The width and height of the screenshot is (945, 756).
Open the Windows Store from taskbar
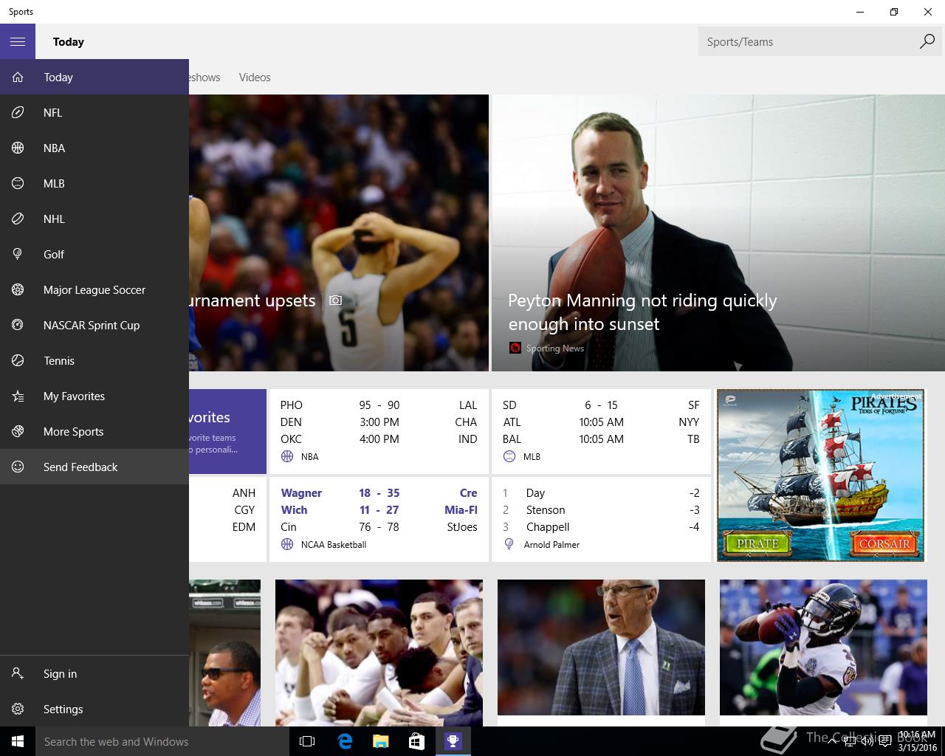click(x=416, y=741)
